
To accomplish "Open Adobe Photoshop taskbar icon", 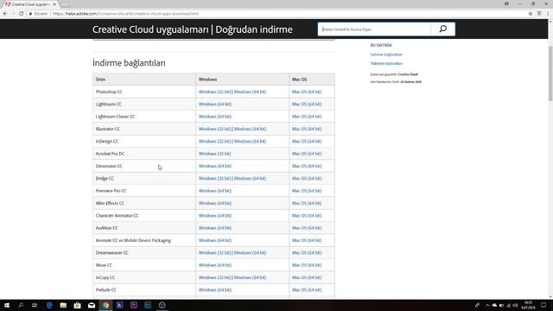I will (x=148, y=305).
